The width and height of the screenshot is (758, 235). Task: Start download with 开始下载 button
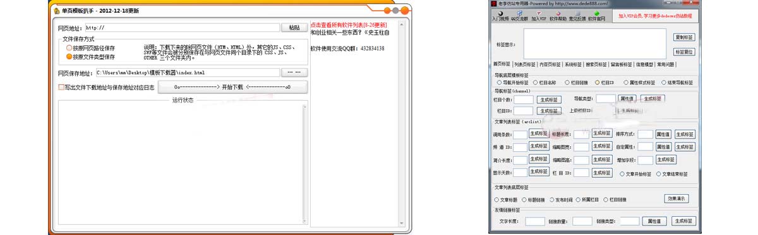click(232, 87)
